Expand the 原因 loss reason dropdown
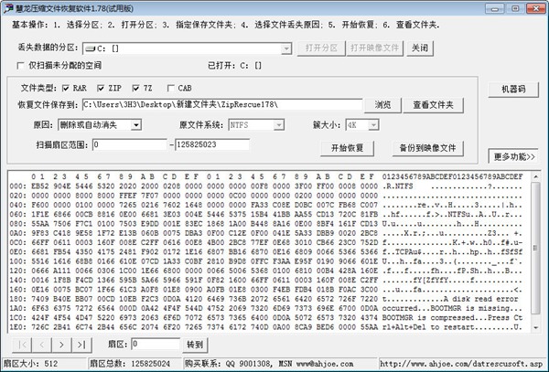The width and height of the screenshot is (549, 372). pos(135,125)
